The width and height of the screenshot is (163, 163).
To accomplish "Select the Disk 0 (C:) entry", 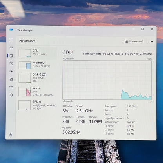I will point(37,78).
